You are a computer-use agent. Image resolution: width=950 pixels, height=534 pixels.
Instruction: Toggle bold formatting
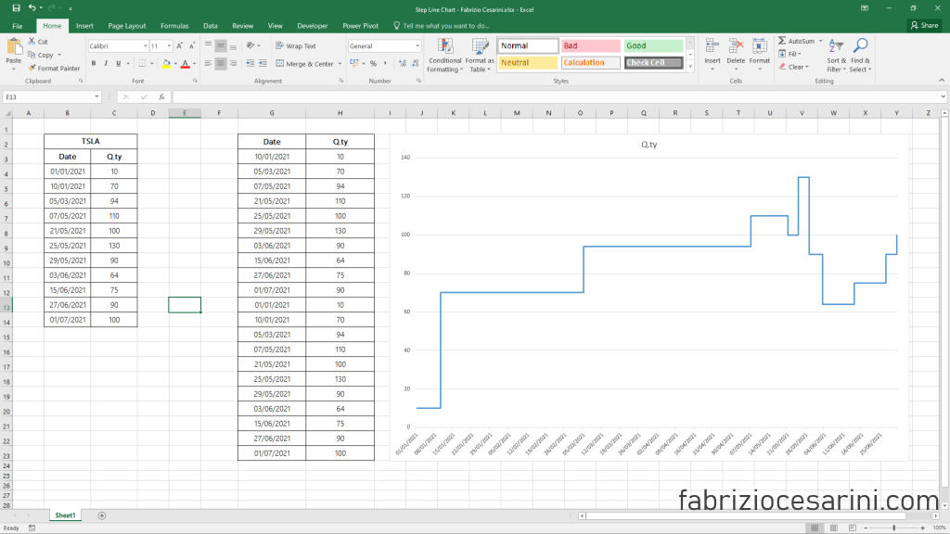click(x=93, y=63)
